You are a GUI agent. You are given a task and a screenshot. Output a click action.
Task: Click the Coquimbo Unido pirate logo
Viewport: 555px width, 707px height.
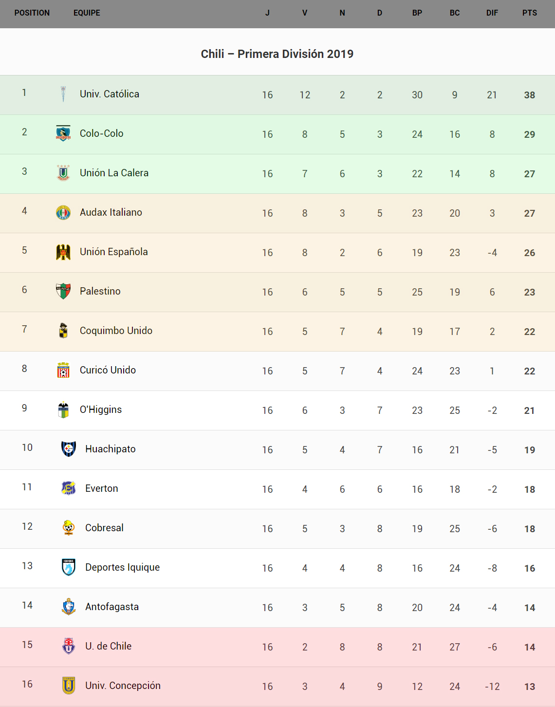click(63, 331)
